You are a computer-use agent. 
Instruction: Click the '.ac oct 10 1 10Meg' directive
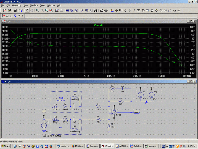click(x=52, y=136)
